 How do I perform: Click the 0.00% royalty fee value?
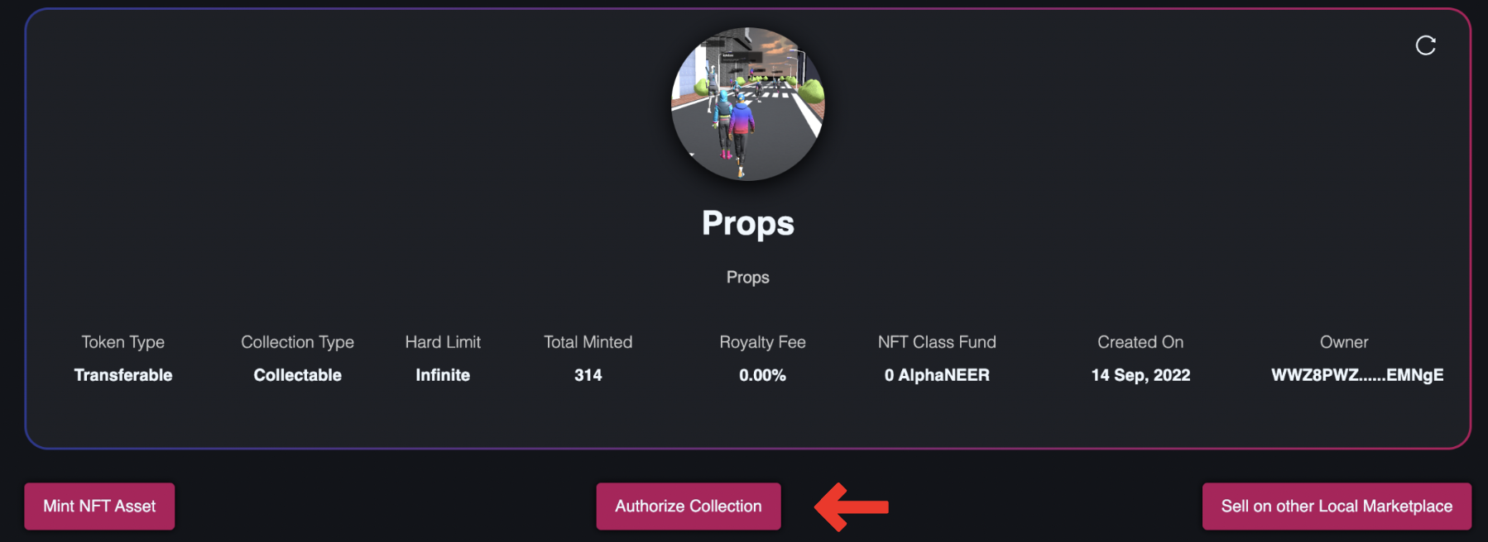pos(762,375)
